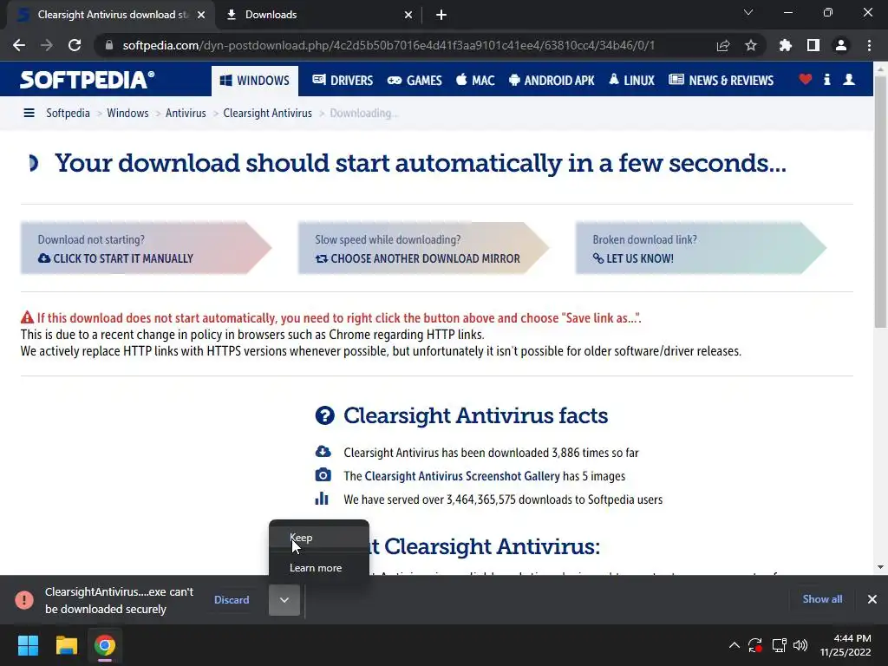
Task: Open Chrome profile avatar menu
Action: click(841, 45)
